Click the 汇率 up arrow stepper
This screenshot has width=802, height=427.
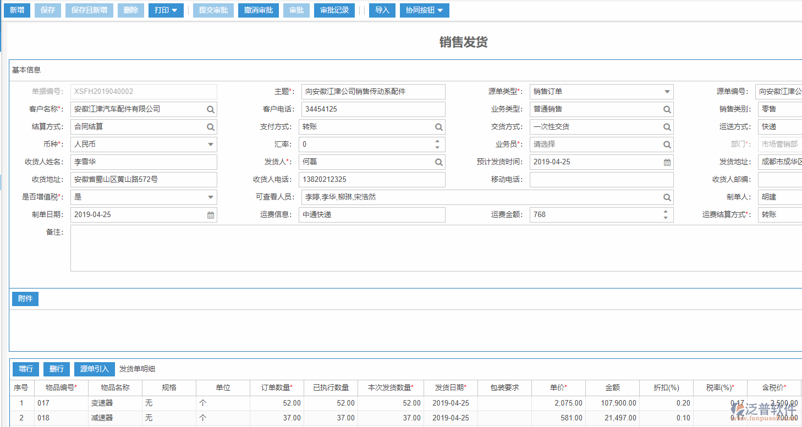tap(438, 142)
